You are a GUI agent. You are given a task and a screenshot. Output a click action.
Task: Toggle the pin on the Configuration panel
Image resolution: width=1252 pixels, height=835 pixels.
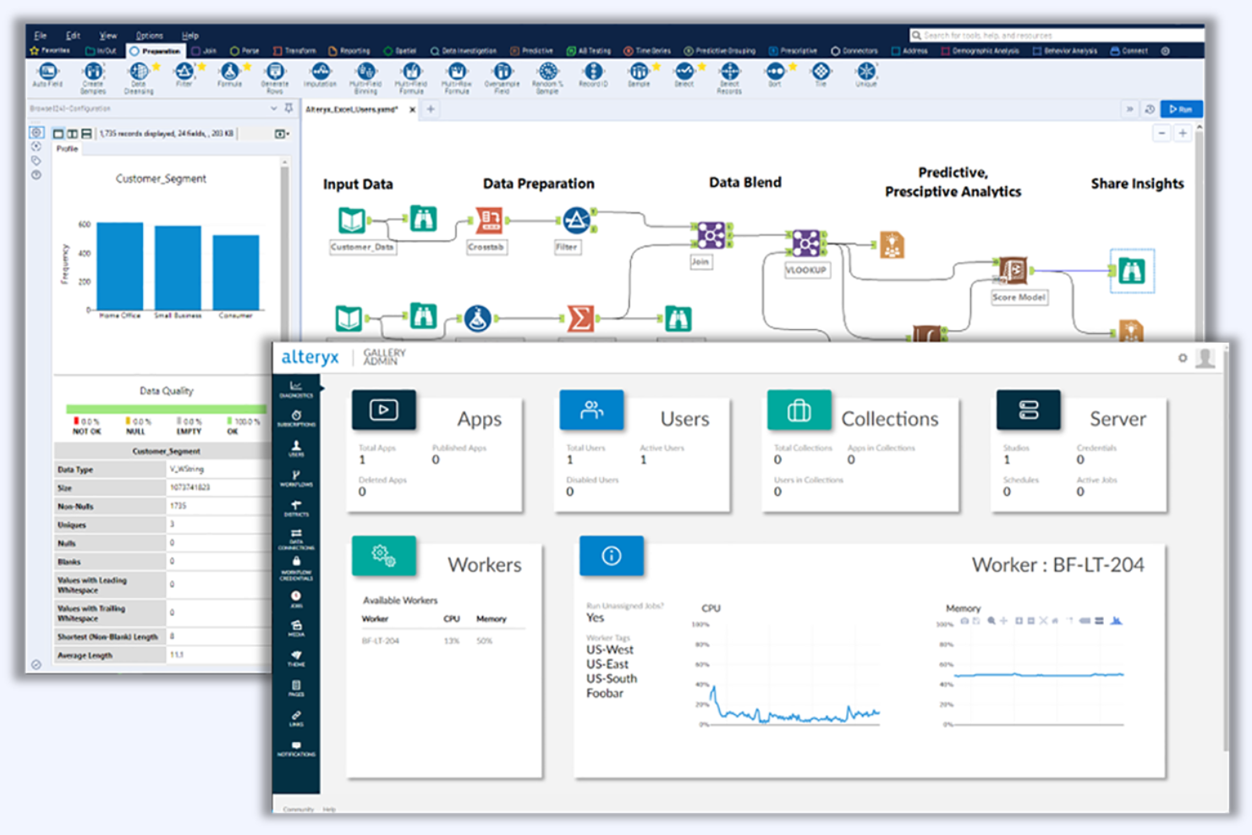point(288,108)
